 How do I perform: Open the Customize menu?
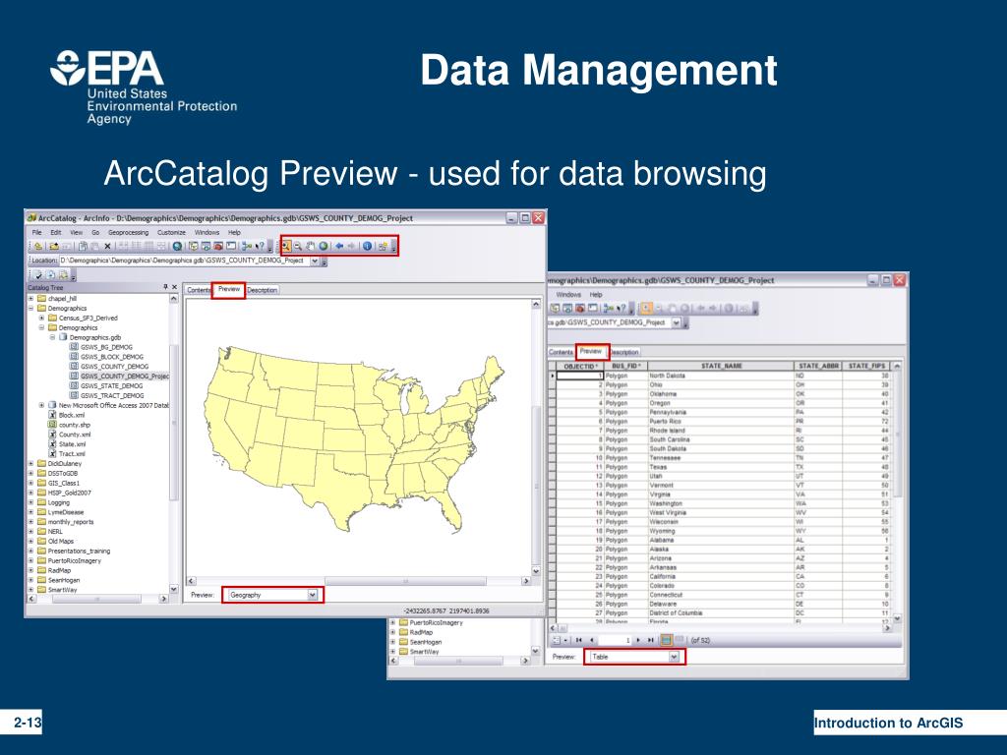point(171,232)
